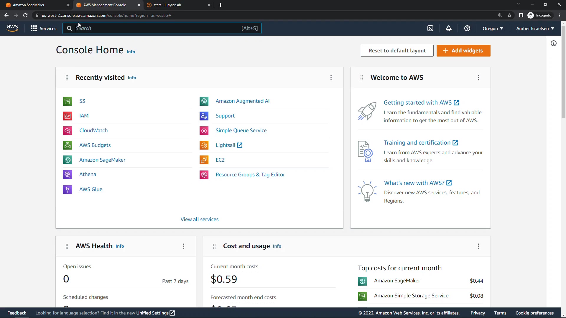Click the CloudWatch service icon
The height and width of the screenshot is (318, 566).
click(68, 131)
